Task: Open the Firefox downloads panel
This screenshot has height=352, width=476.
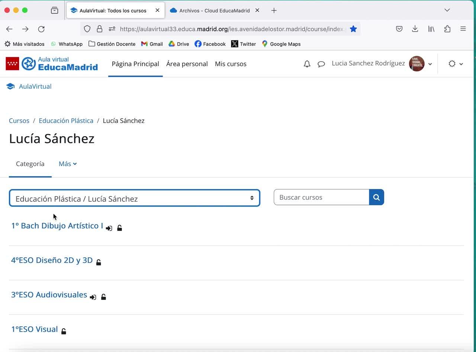Action: [x=415, y=29]
